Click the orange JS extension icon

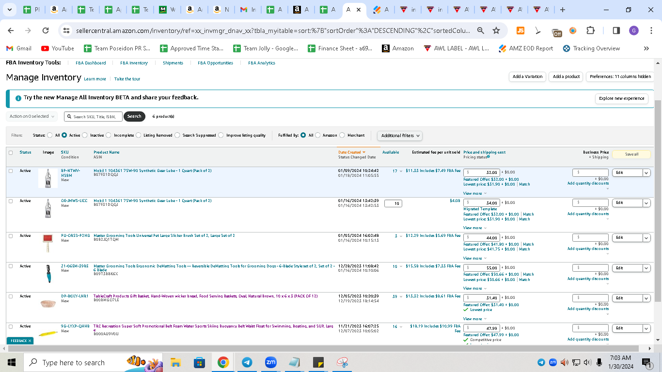pos(520,31)
